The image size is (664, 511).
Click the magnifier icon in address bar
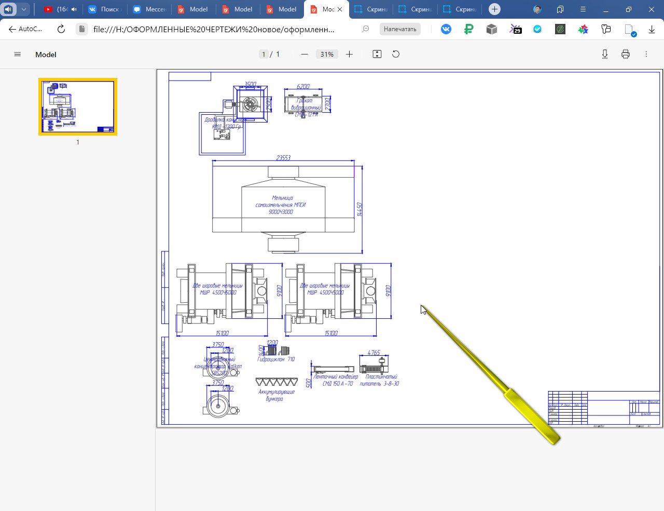366,29
